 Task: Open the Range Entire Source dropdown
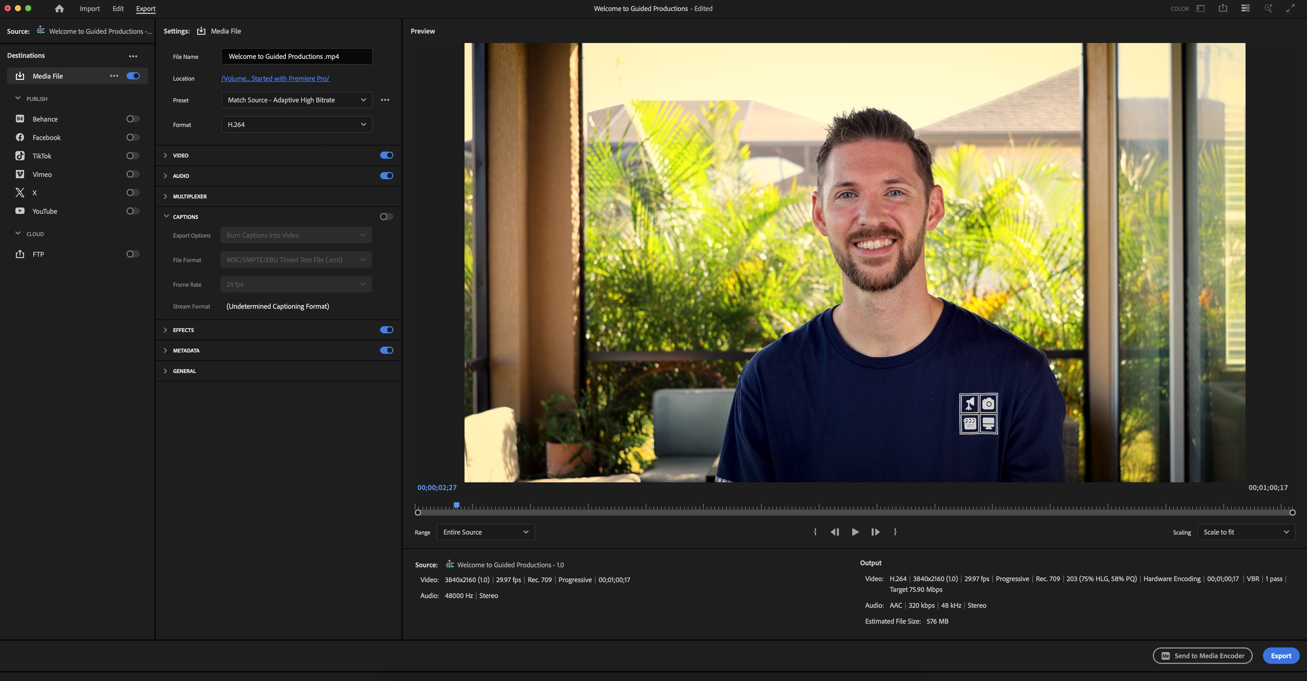coord(485,532)
